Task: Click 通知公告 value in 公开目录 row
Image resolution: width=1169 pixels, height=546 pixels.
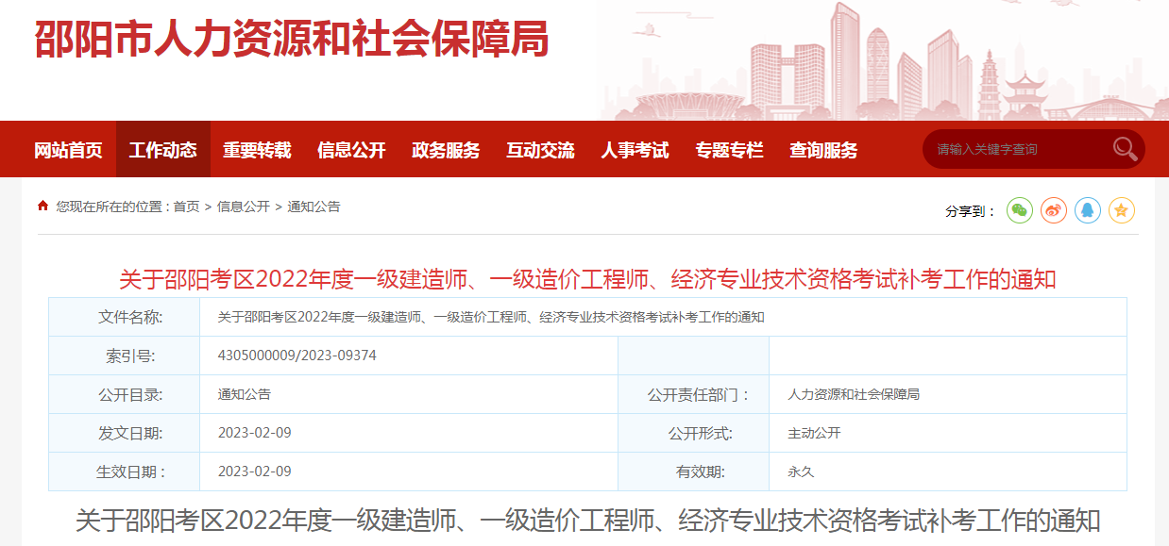Action: click(x=245, y=394)
